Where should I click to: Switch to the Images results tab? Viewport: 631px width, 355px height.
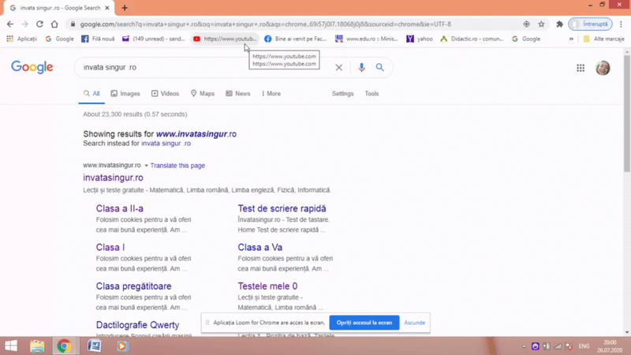point(125,94)
